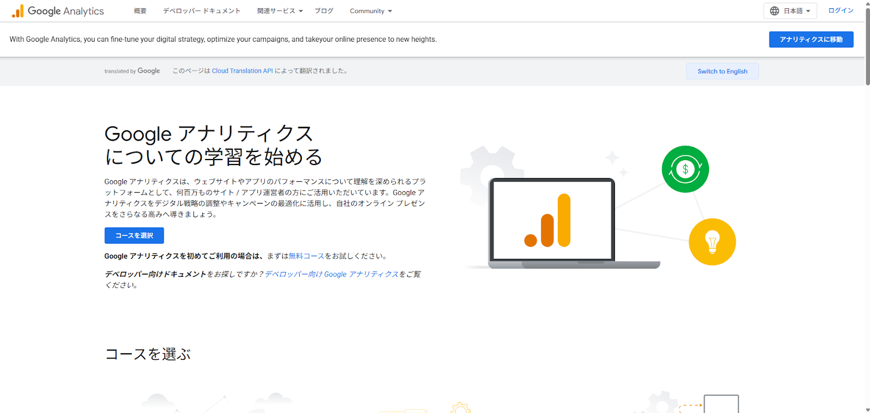This screenshot has width=870, height=413.
Task: Click the 'With Google Analytics, you can fine-tune' banner text
Action: [223, 39]
